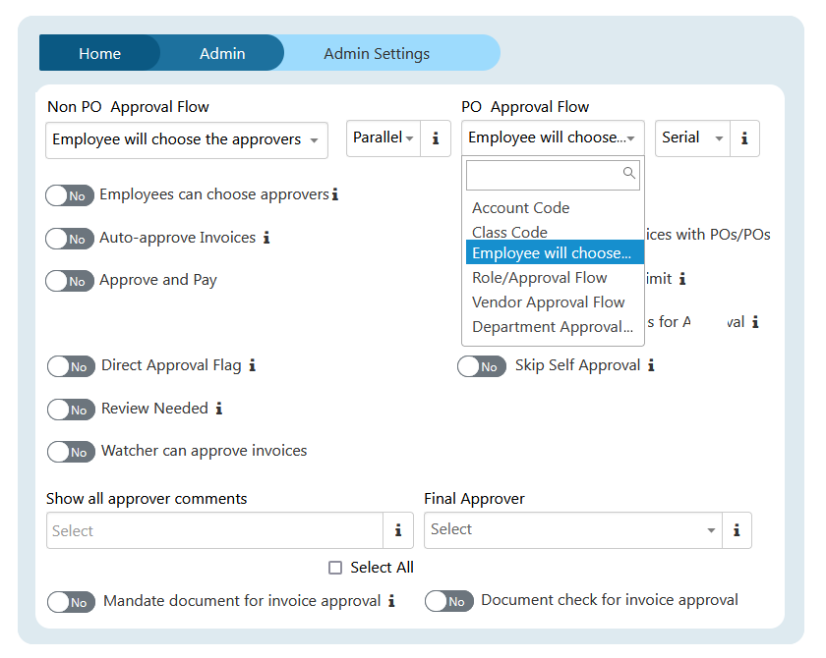
Task: Enable Watcher can approve invoices toggle
Action: tap(71, 452)
